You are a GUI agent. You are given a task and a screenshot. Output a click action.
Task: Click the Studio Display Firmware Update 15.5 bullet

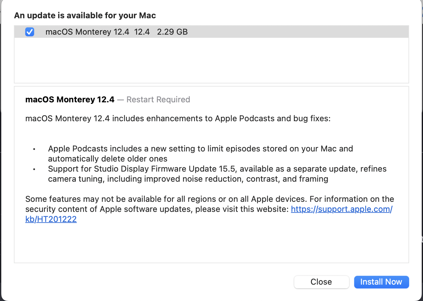217,169
